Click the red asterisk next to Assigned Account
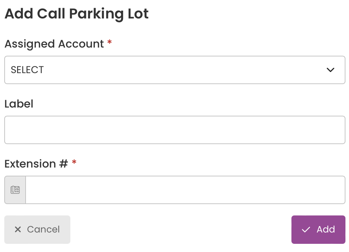Screen dimensions: 349x252 pyautogui.click(x=109, y=42)
